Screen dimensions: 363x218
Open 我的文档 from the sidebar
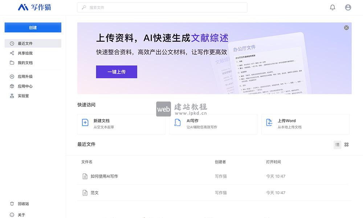click(x=25, y=62)
